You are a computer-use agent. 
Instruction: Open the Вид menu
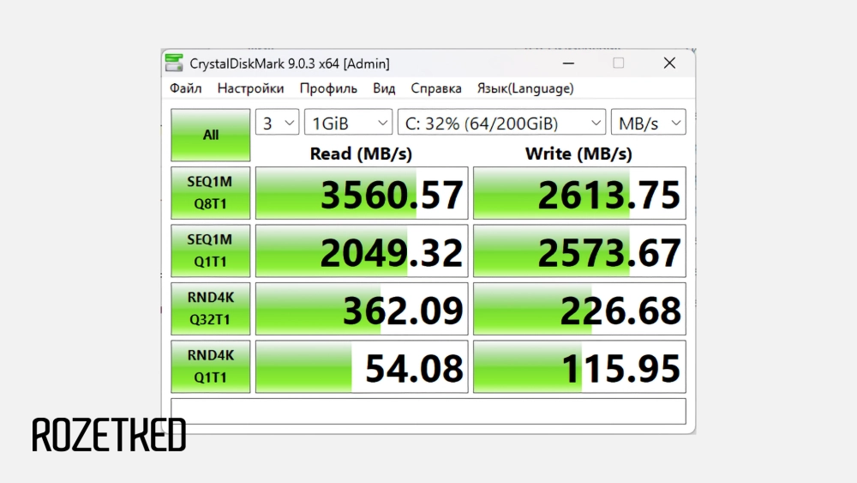coord(384,88)
